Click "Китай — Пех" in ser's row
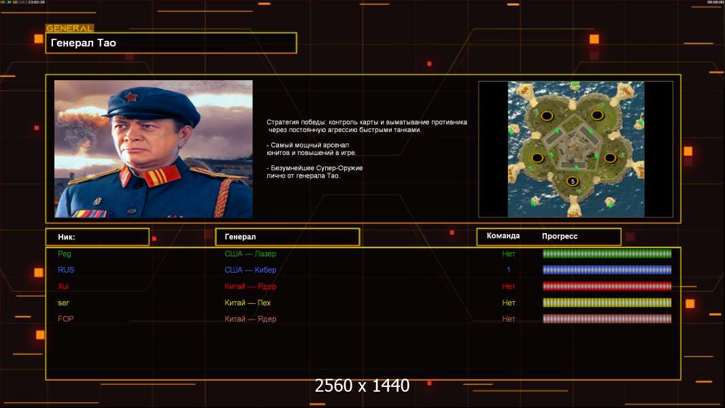The image size is (725, 408). point(248,303)
